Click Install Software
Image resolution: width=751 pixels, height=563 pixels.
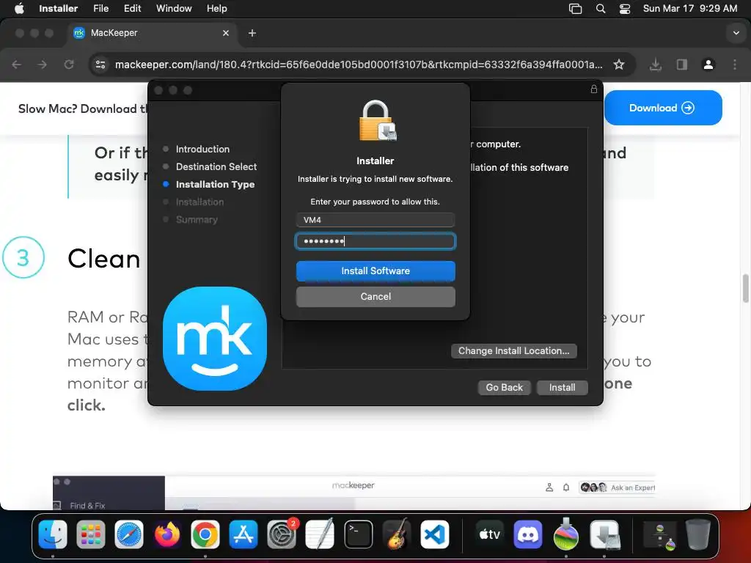pos(375,271)
